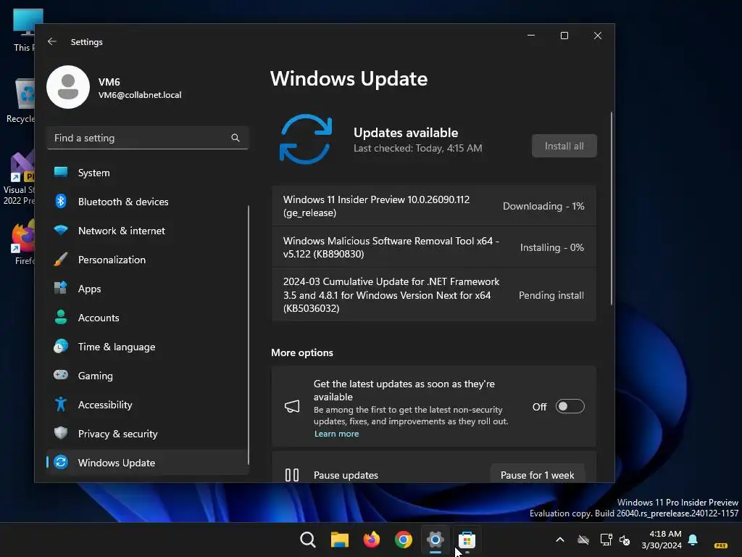The image size is (742, 557).
Task: Click the .NET Framework Cumulative Update row
Action: point(433,294)
